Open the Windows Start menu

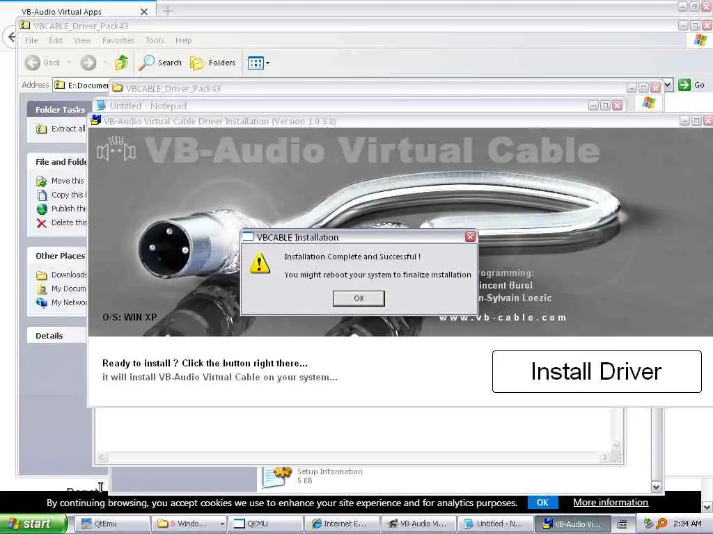click(x=33, y=524)
